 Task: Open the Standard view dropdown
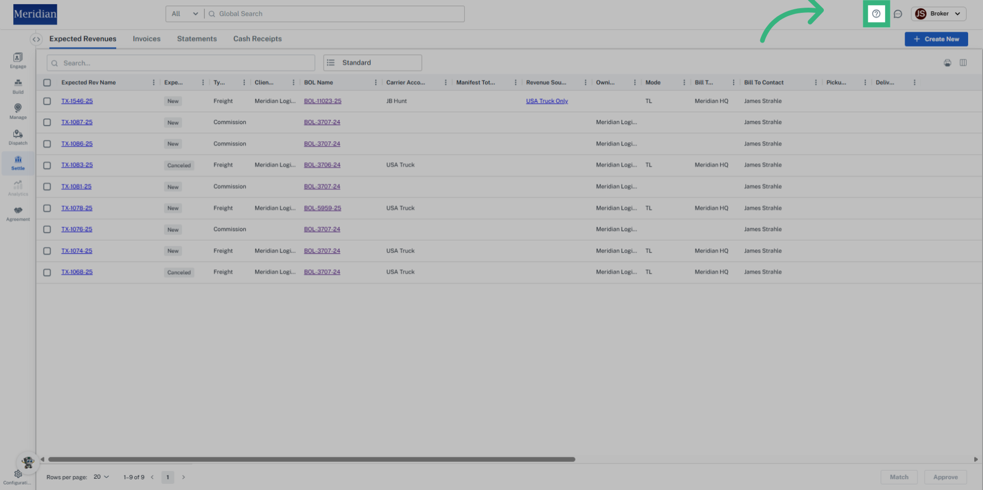tap(372, 62)
